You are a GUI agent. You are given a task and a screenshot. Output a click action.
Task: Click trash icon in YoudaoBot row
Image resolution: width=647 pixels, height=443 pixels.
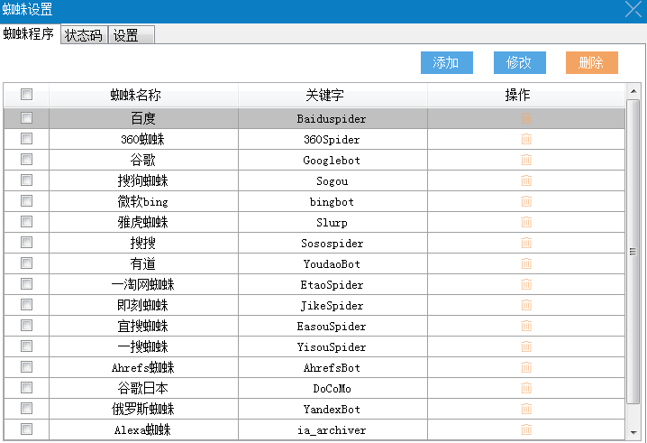[x=526, y=263]
